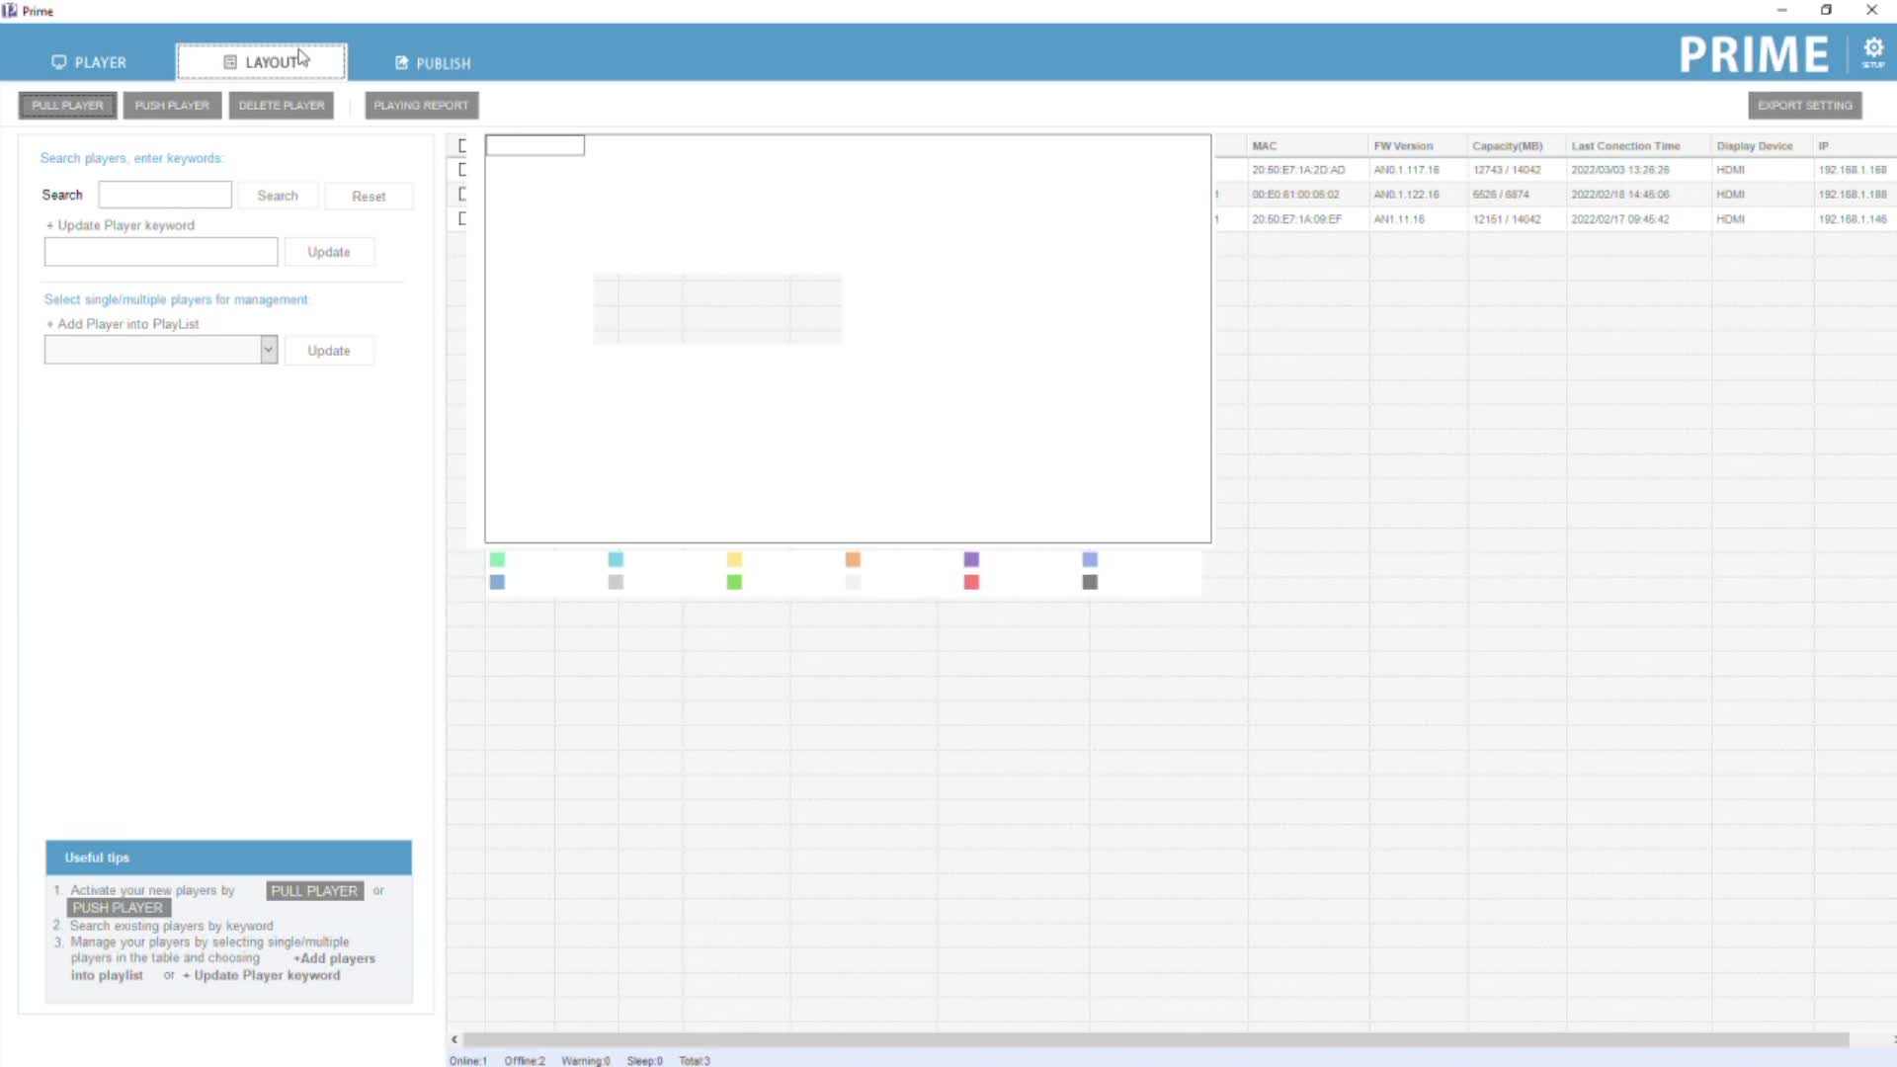Click capacity cell 12151 / 14042
The width and height of the screenshot is (1897, 1067).
(1507, 219)
